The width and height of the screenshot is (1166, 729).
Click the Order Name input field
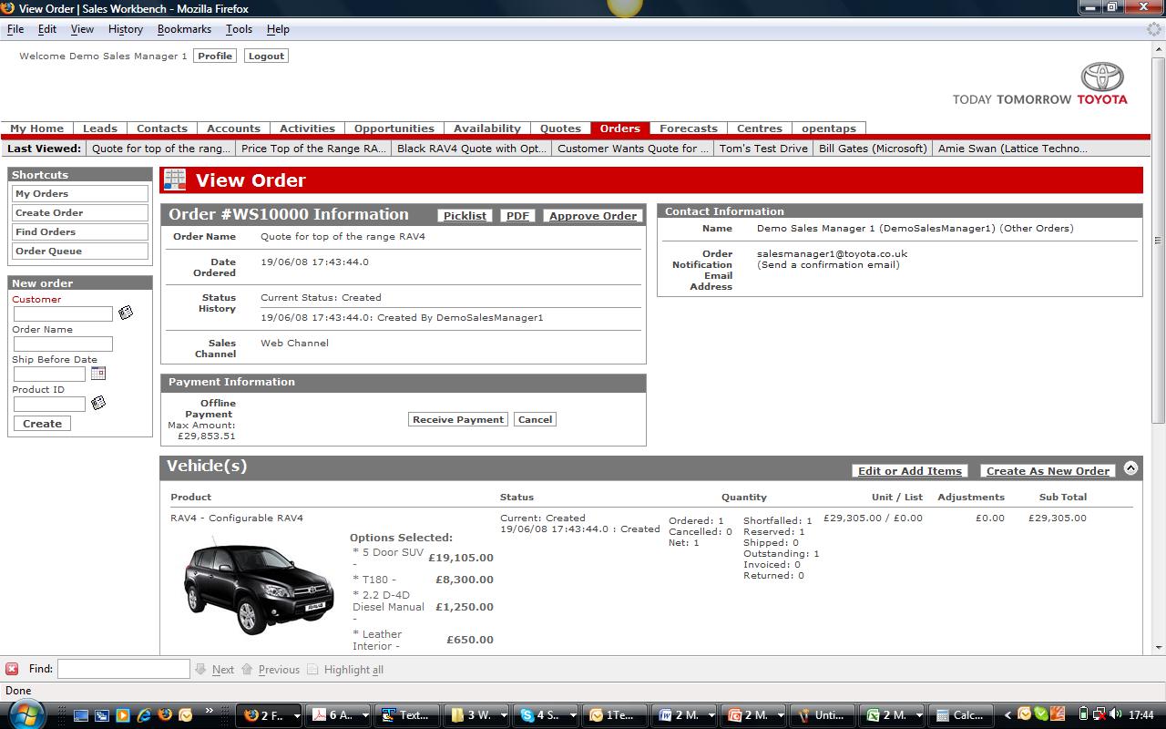63,344
